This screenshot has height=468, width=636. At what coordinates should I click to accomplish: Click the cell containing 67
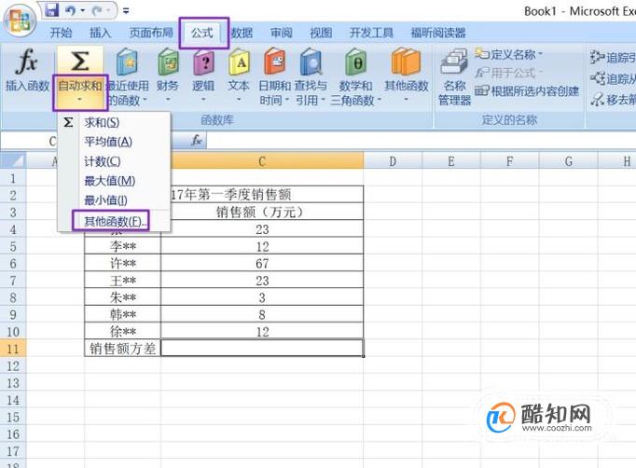pyautogui.click(x=262, y=264)
